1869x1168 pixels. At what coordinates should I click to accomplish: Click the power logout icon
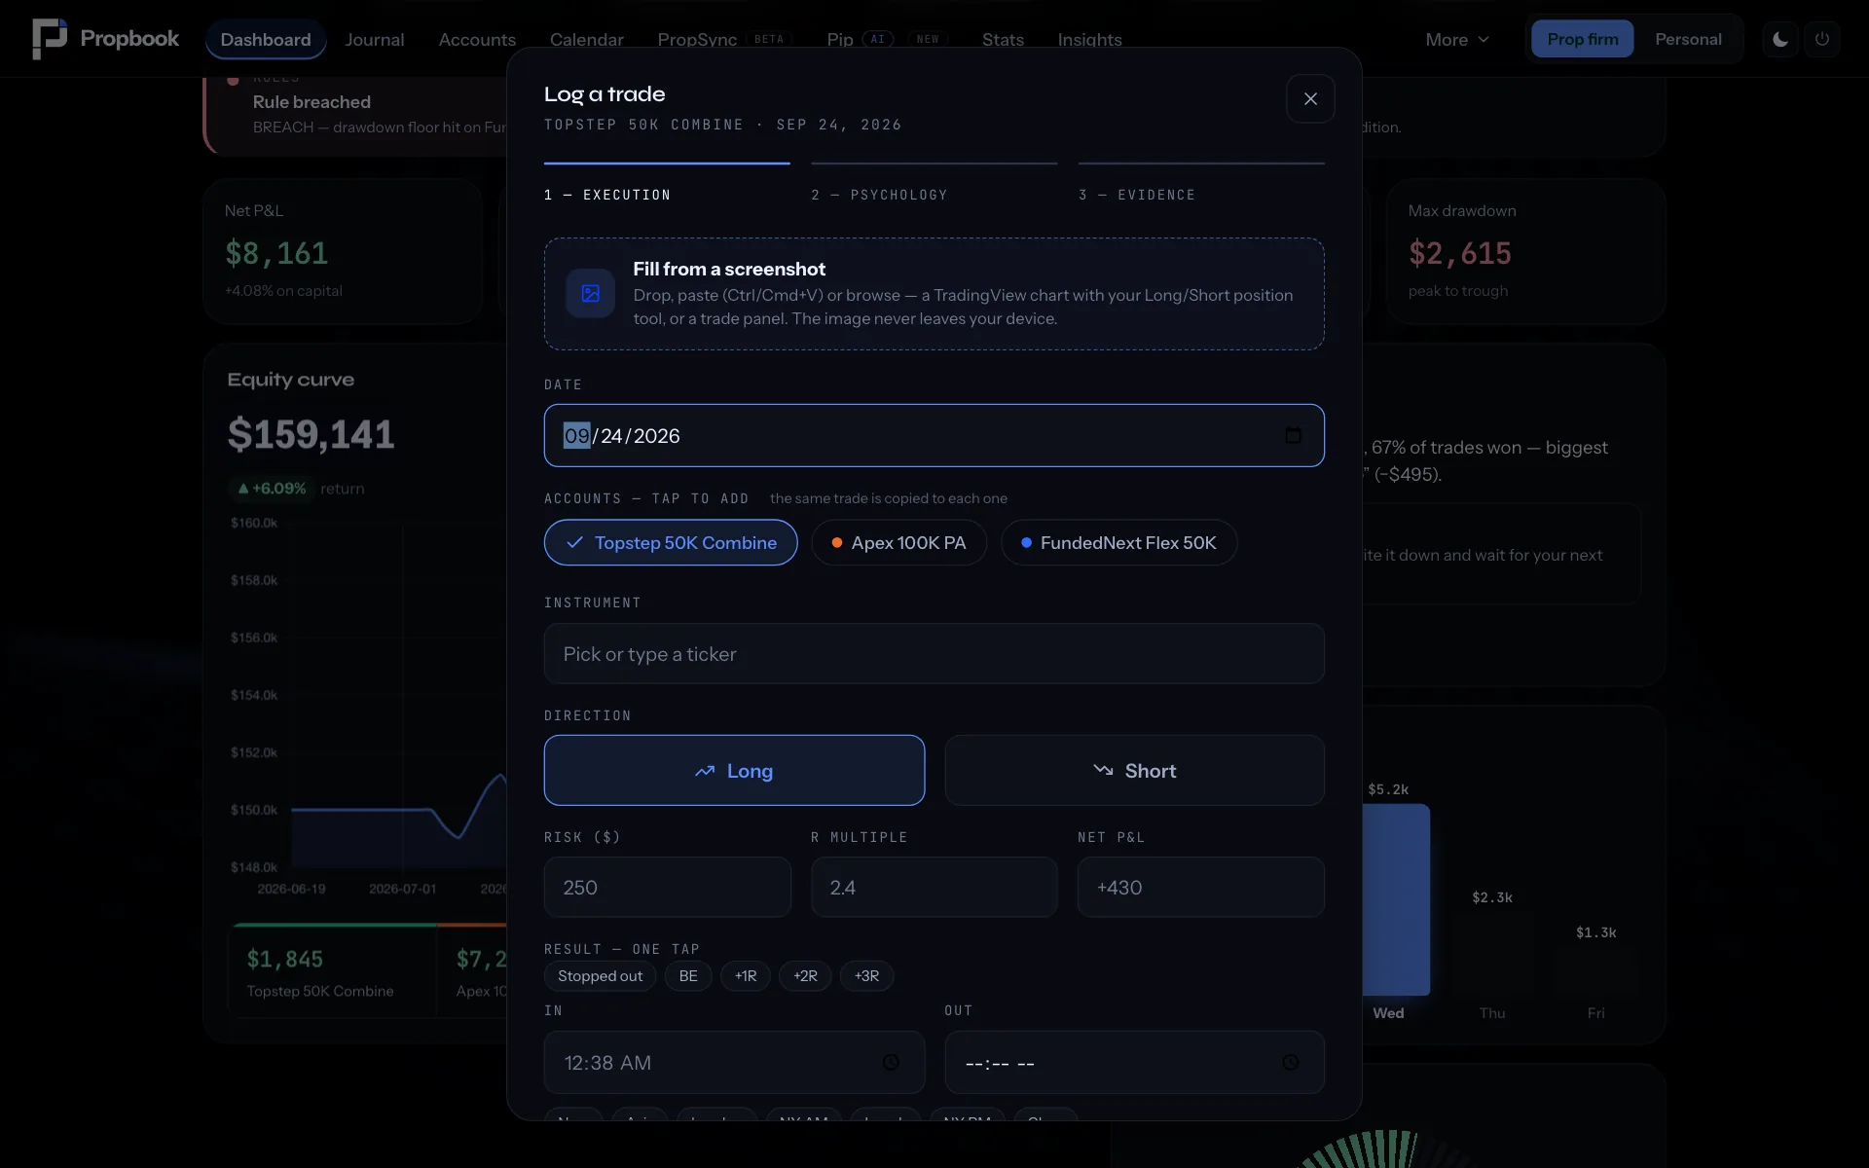coord(1822,39)
